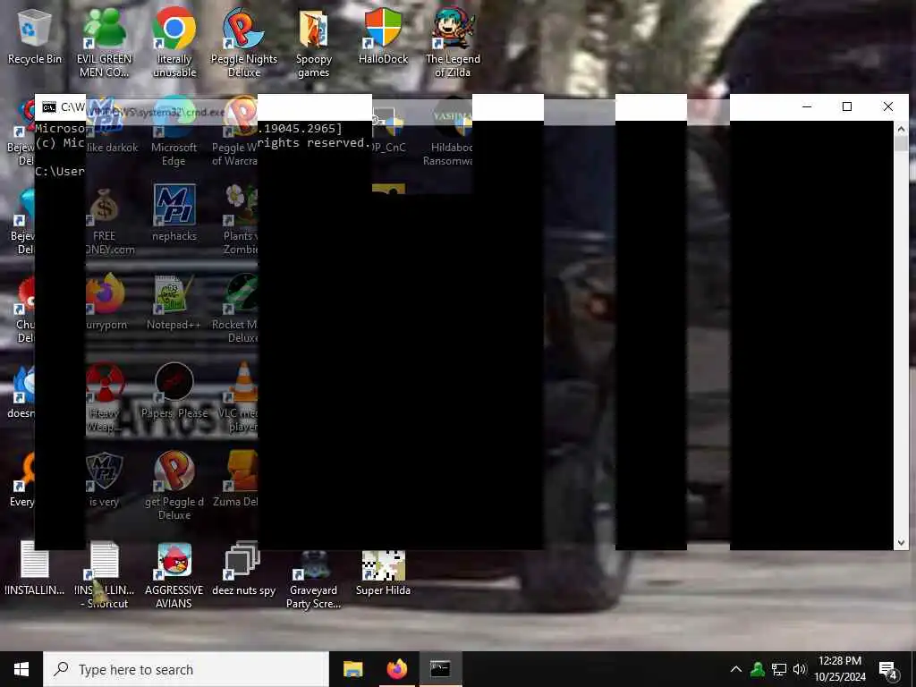Launch Firefox from the taskbar

coord(396,669)
